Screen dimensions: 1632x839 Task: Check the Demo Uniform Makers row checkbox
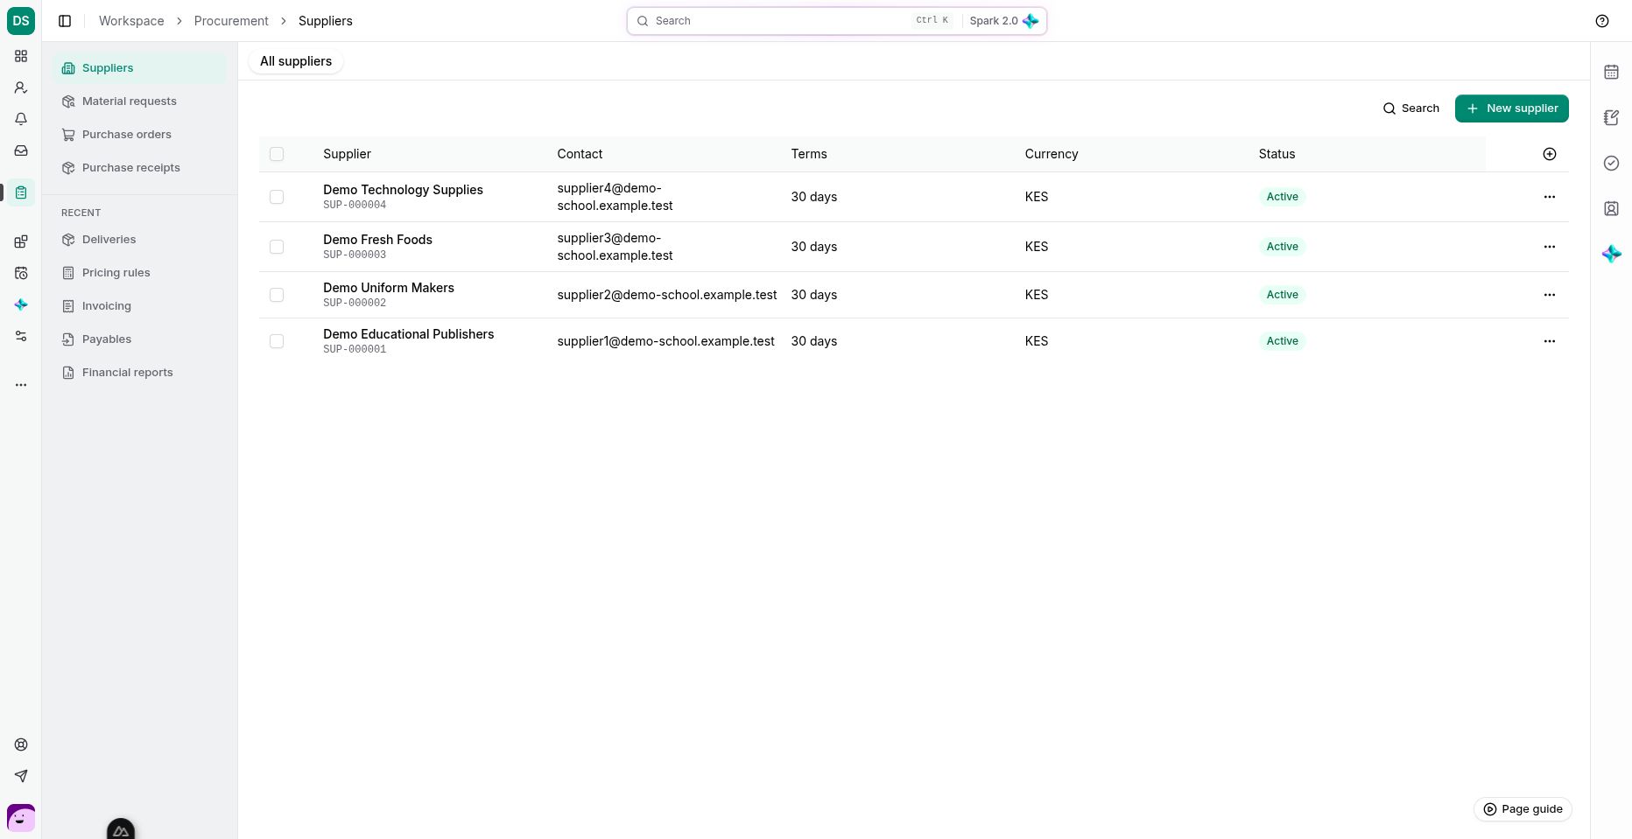coord(277,295)
